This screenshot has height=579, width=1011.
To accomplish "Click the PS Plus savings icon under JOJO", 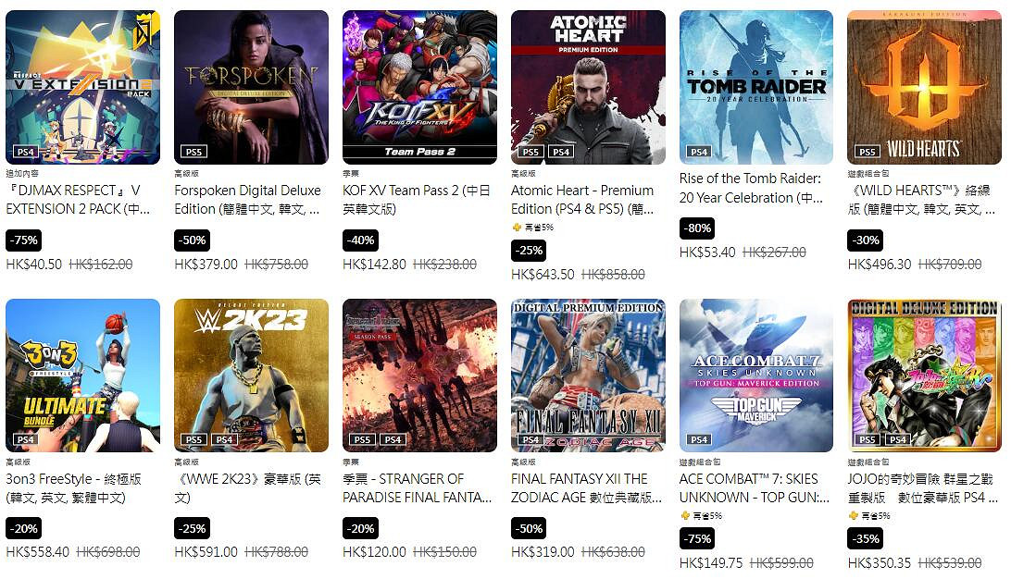I will [853, 515].
